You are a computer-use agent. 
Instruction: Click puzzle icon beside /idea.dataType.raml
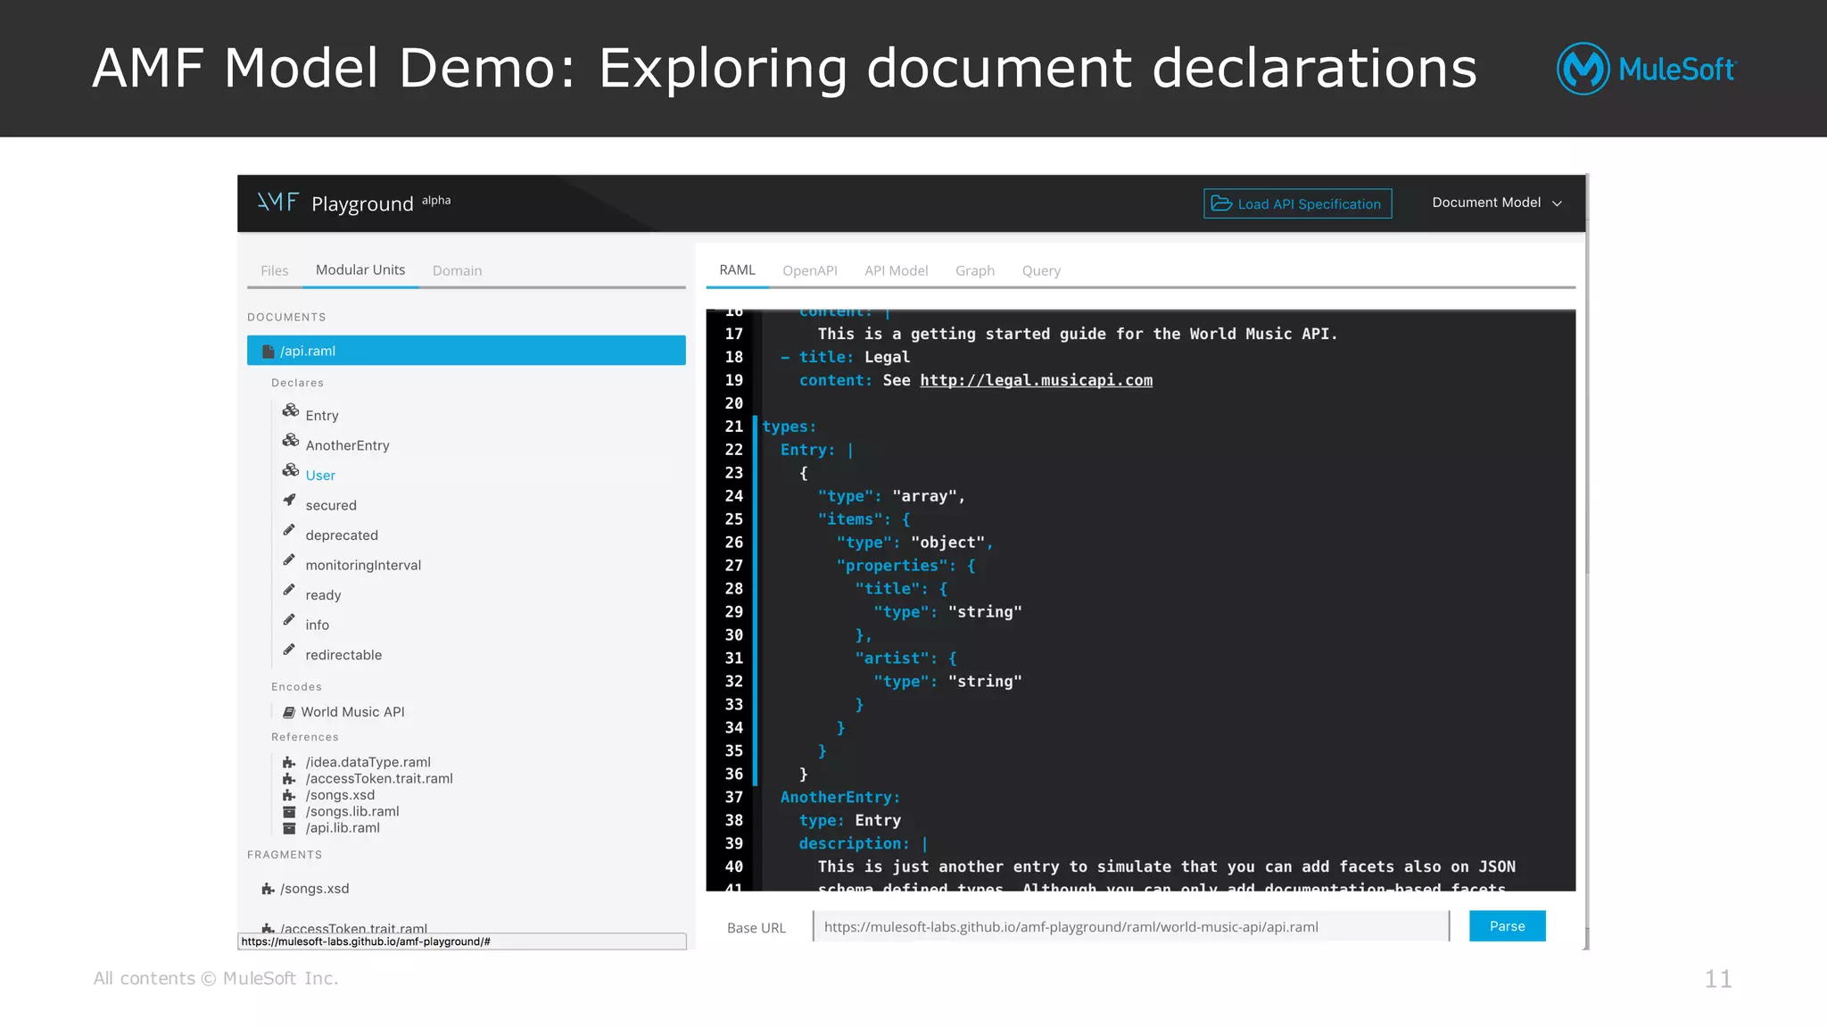pos(289,762)
